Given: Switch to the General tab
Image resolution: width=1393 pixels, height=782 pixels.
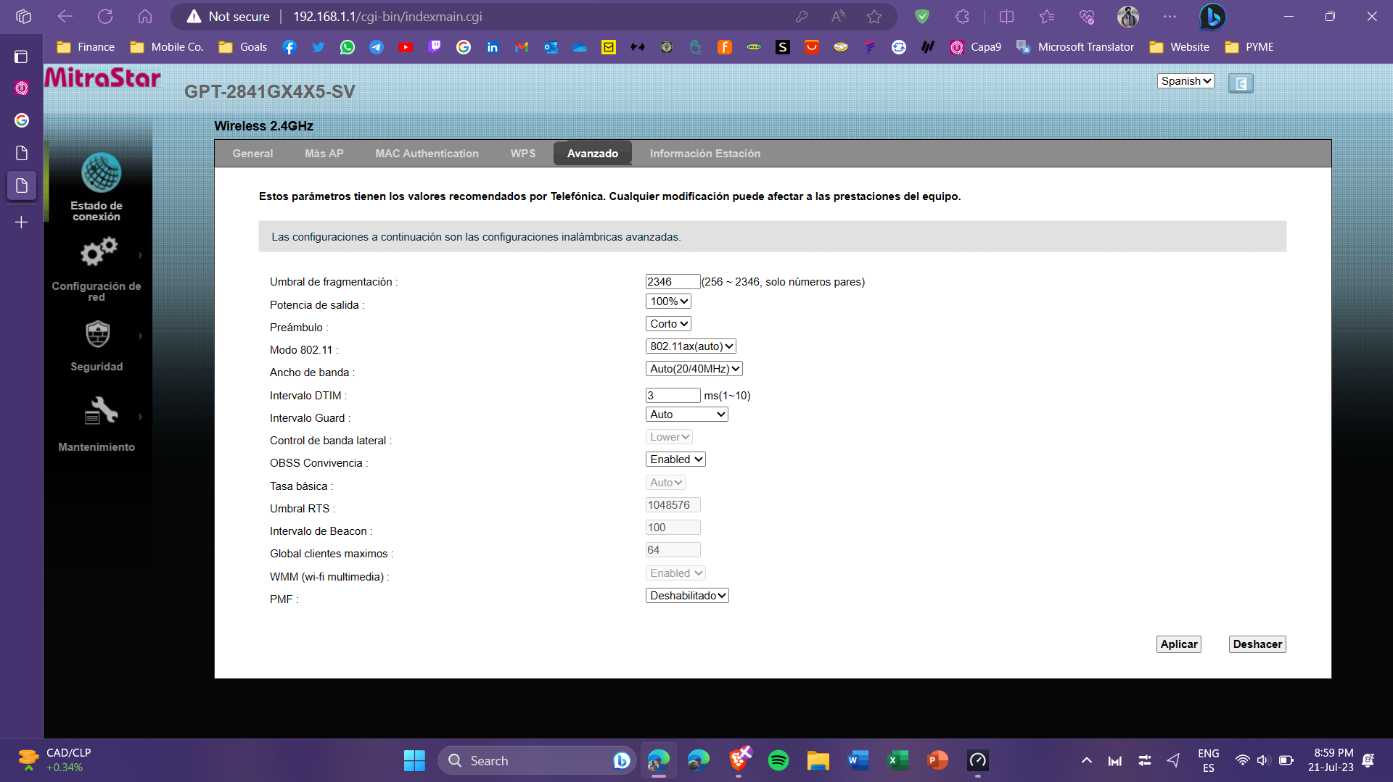Looking at the screenshot, I should click(252, 154).
